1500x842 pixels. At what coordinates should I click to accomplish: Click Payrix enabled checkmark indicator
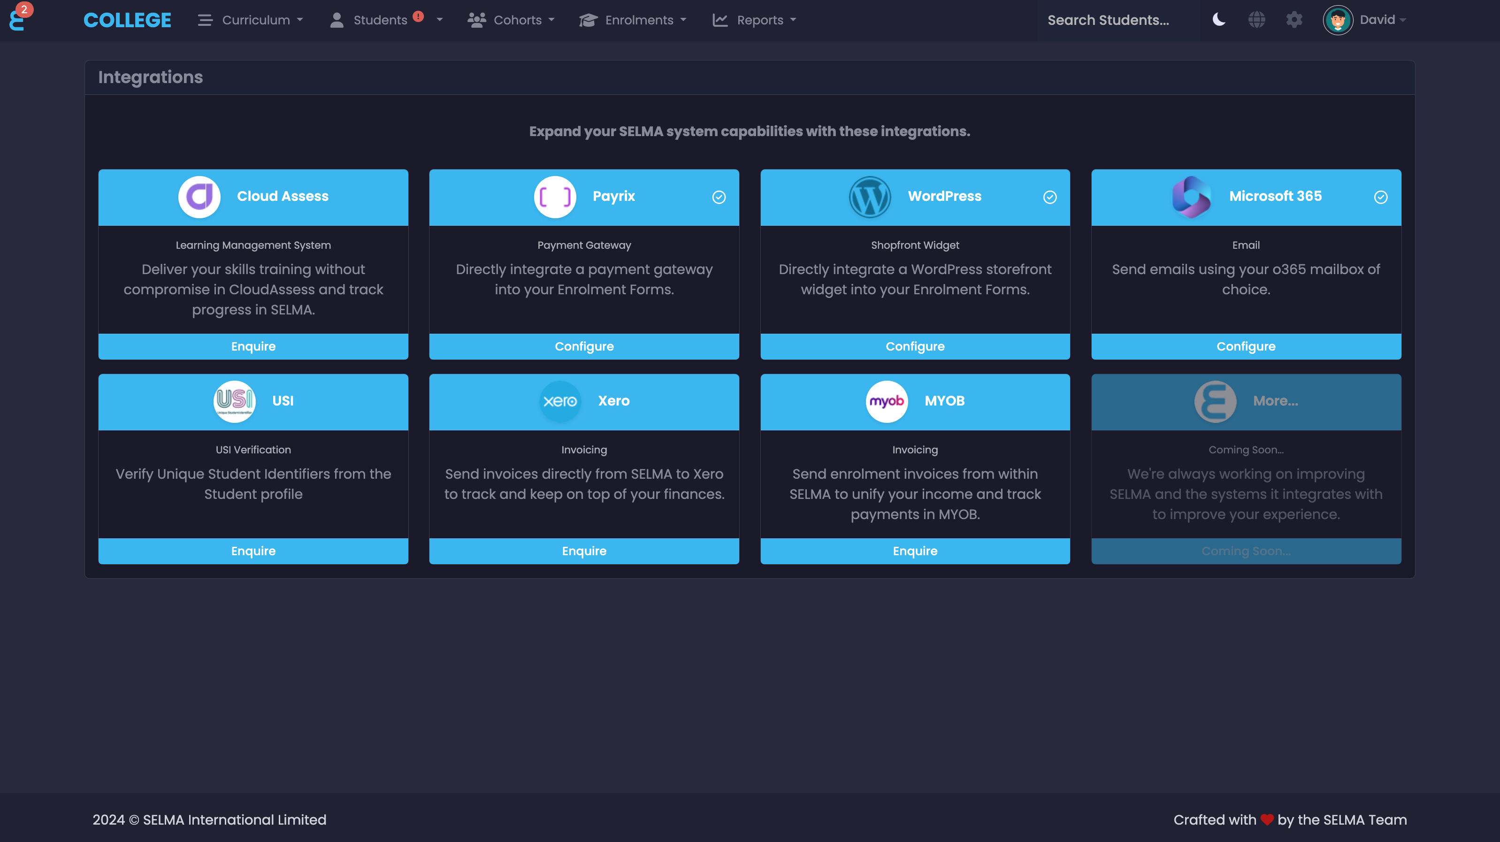(719, 198)
